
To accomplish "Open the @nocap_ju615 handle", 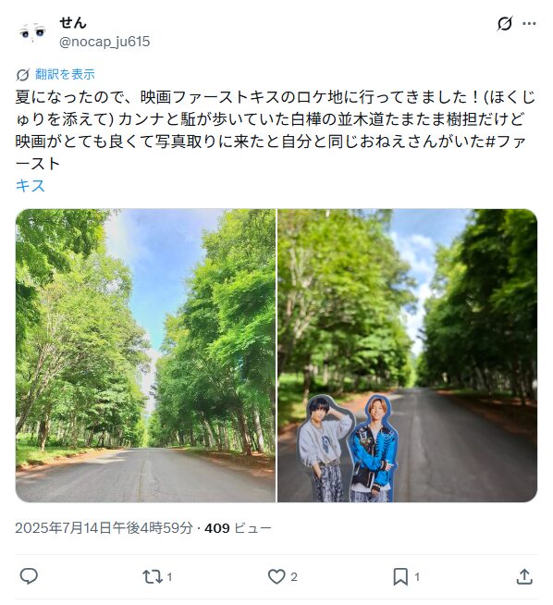I will [104, 42].
